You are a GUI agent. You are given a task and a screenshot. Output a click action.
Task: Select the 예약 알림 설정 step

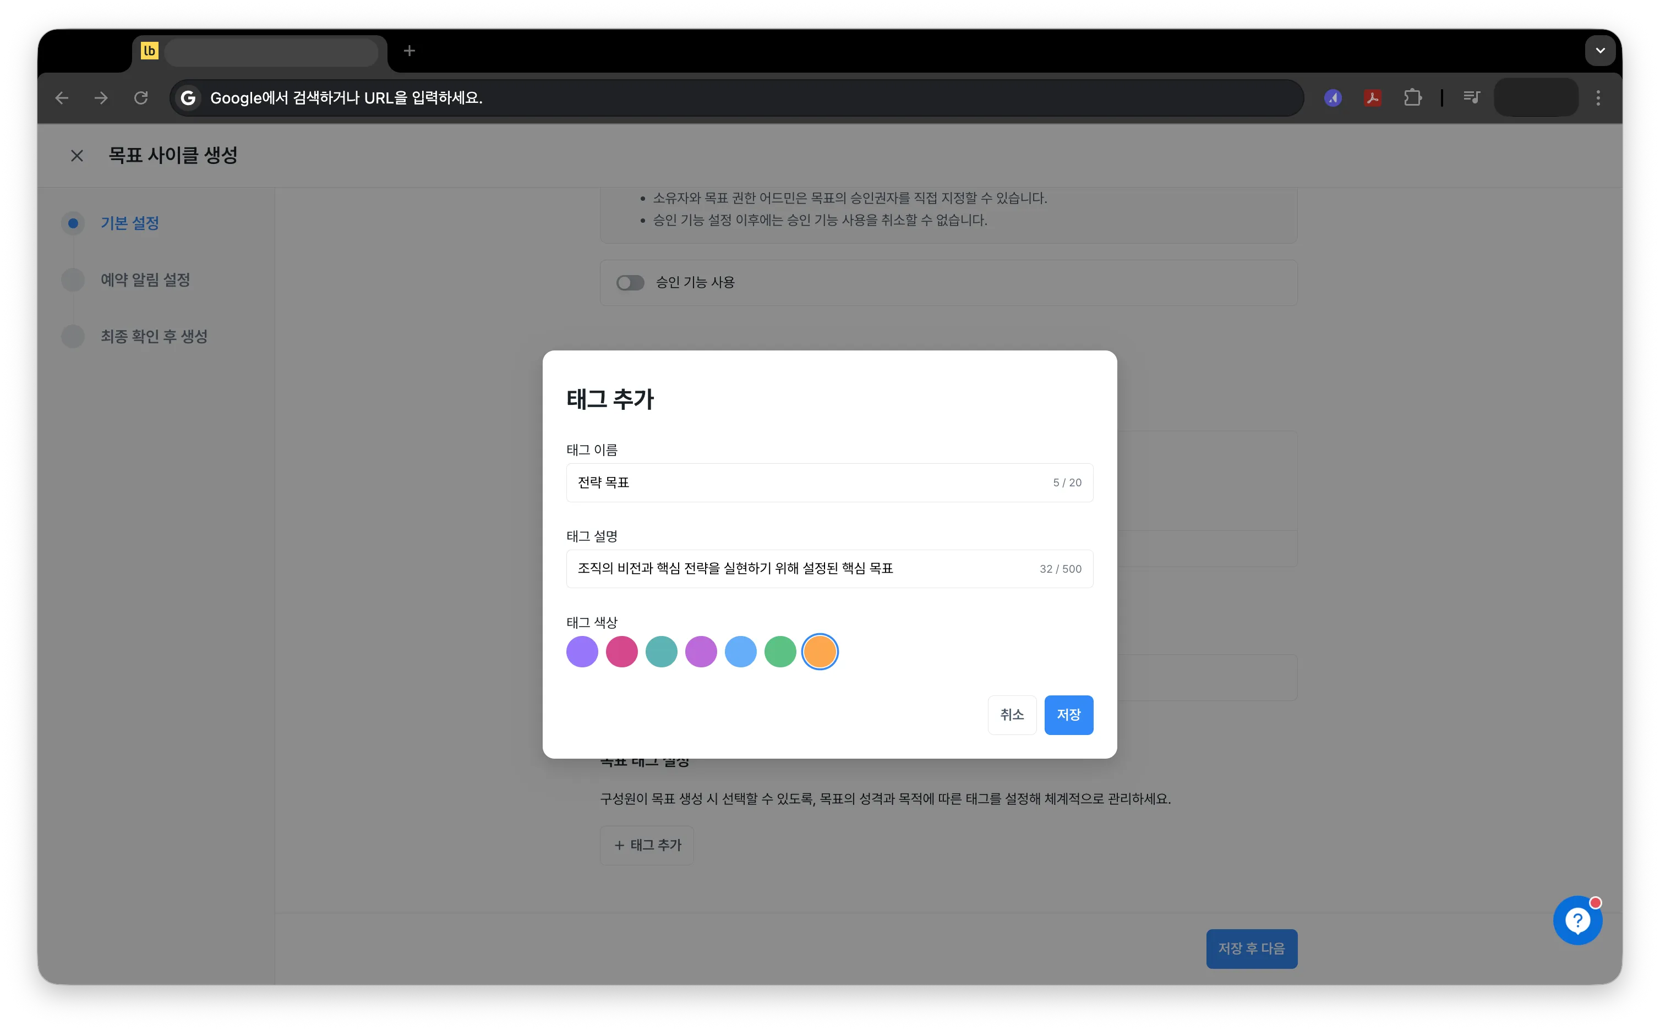click(145, 279)
